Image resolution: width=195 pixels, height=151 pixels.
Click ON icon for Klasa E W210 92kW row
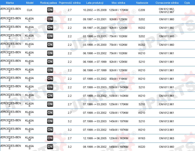(50, 70)
